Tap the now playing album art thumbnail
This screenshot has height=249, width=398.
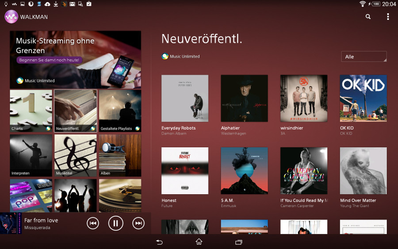click(x=11, y=223)
